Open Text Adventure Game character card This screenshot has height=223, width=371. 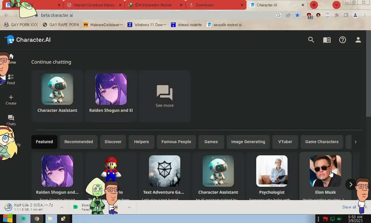tap(165, 176)
